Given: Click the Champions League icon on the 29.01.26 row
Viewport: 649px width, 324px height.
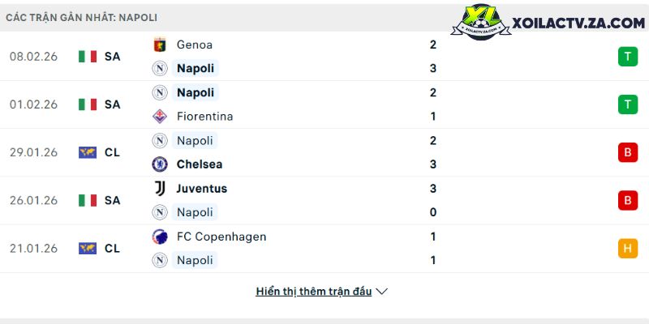Looking at the screenshot, I should point(88,152).
